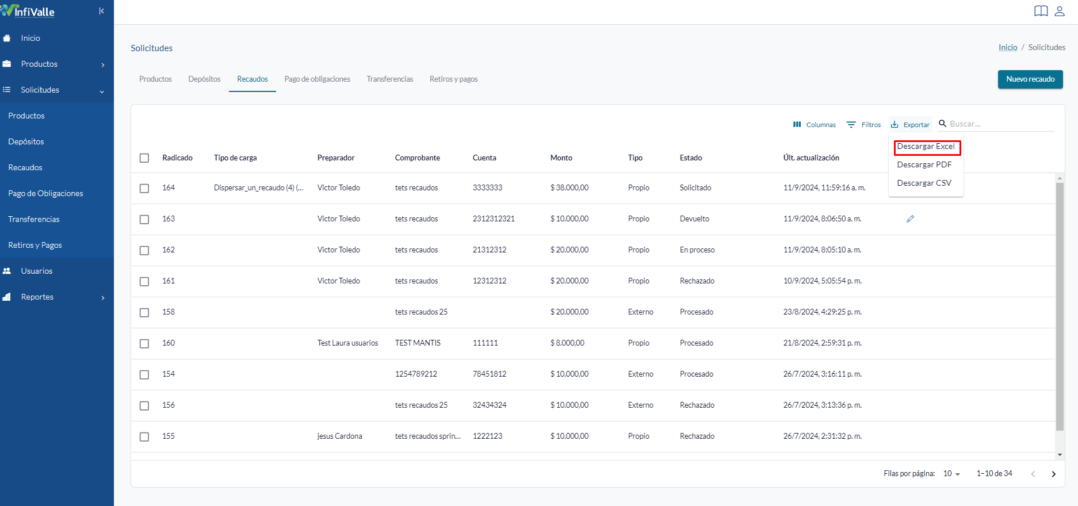This screenshot has height=506, width=1078.
Task: Check the row for radicado 158
Action: click(x=144, y=312)
